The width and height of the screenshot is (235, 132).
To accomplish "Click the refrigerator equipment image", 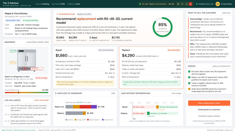I will point(26,60).
